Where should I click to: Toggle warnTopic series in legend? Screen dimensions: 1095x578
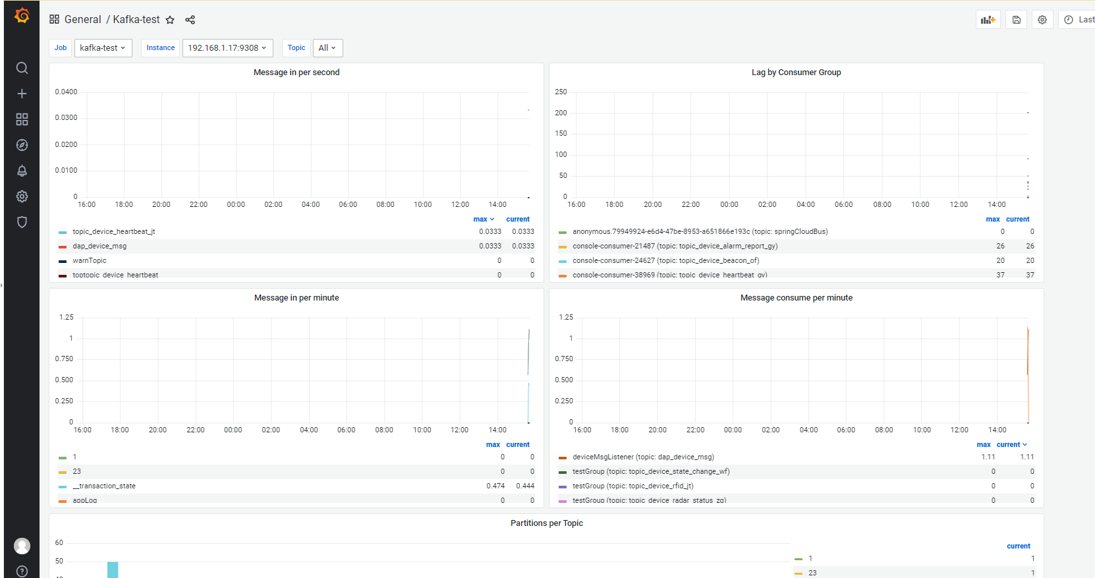coord(90,261)
